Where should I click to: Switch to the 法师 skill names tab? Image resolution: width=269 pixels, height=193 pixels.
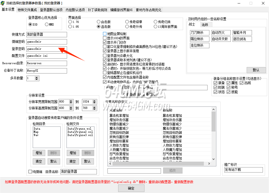point(206,25)
